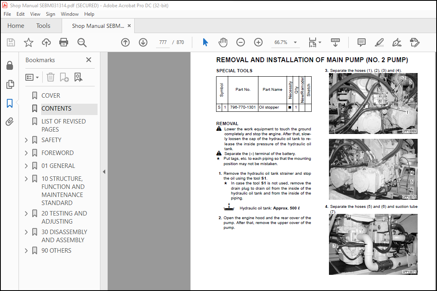Click the upload to cloud icon

coord(46,42)
